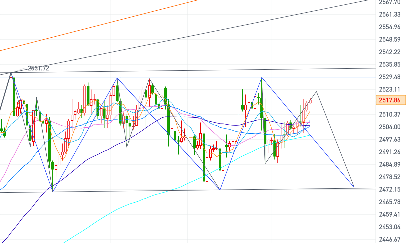Click the 2459.41 price axis label
This screenshot has width=406, height=243.
390,214
